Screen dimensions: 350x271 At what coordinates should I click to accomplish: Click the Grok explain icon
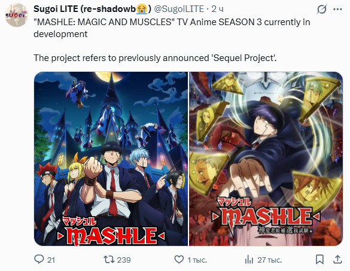tap(322, 9)
